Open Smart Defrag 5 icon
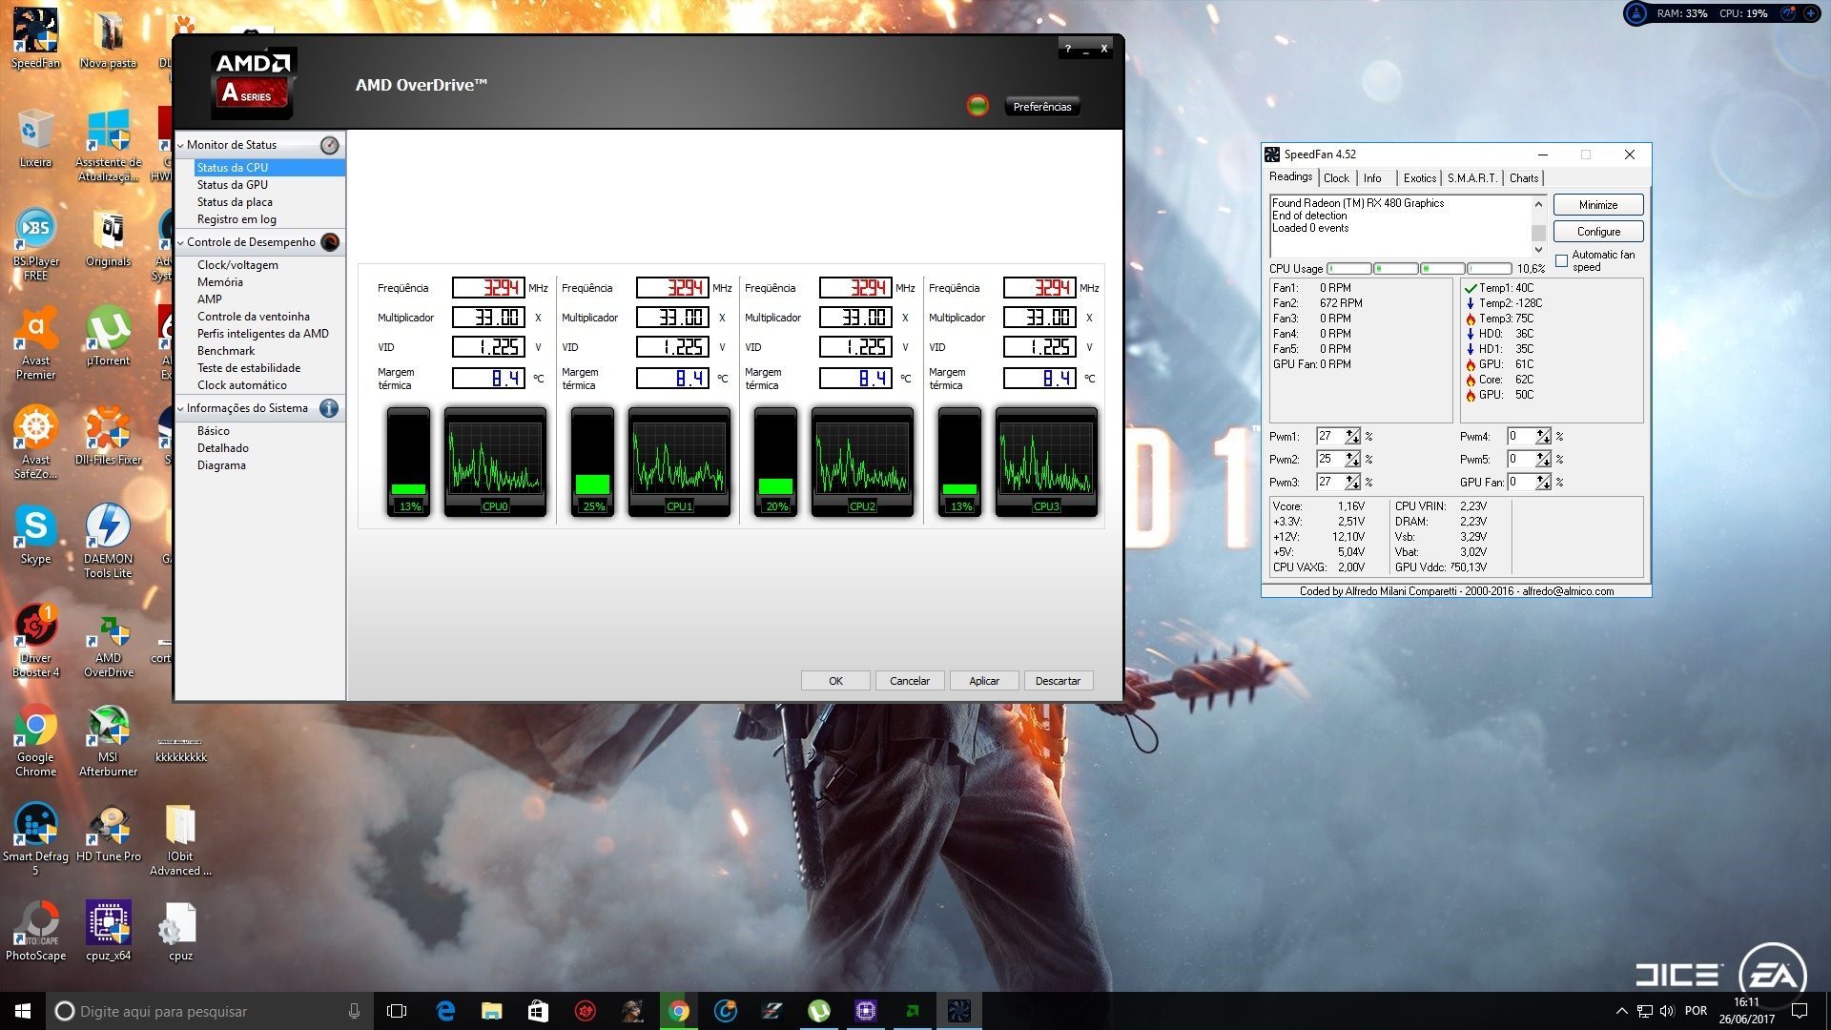This screenshot has height=1030, width=1831. click(35, 839)
